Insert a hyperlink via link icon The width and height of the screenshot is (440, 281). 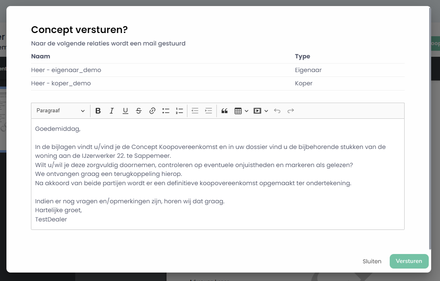point(152,111)
